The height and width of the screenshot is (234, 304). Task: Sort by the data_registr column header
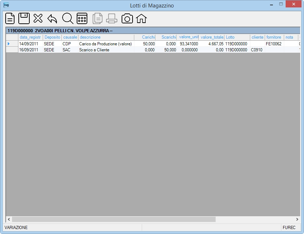click(x=30, y=37)
